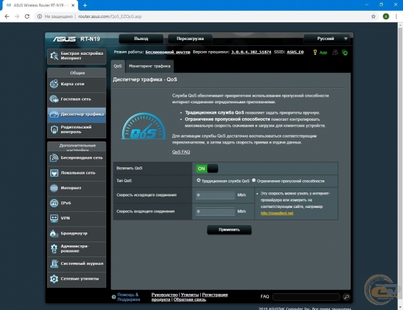The width and height of the screenshot is (403, 310).
Task: Click the Apply button
Action: point(229,229)
